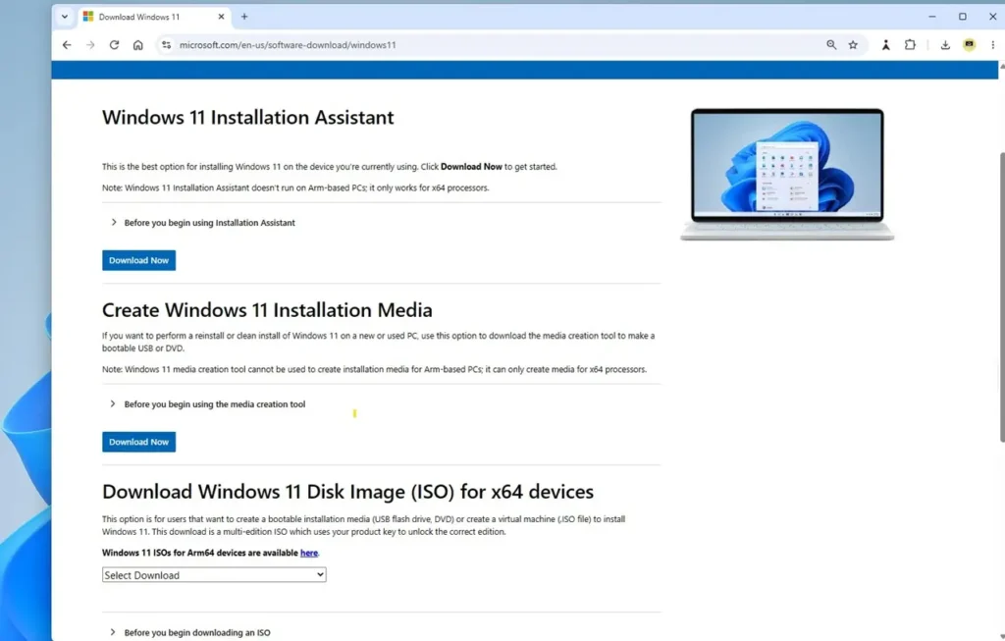
Task: Open the Arm64 ISOs 'here' link
Action: tap(309, 553)
